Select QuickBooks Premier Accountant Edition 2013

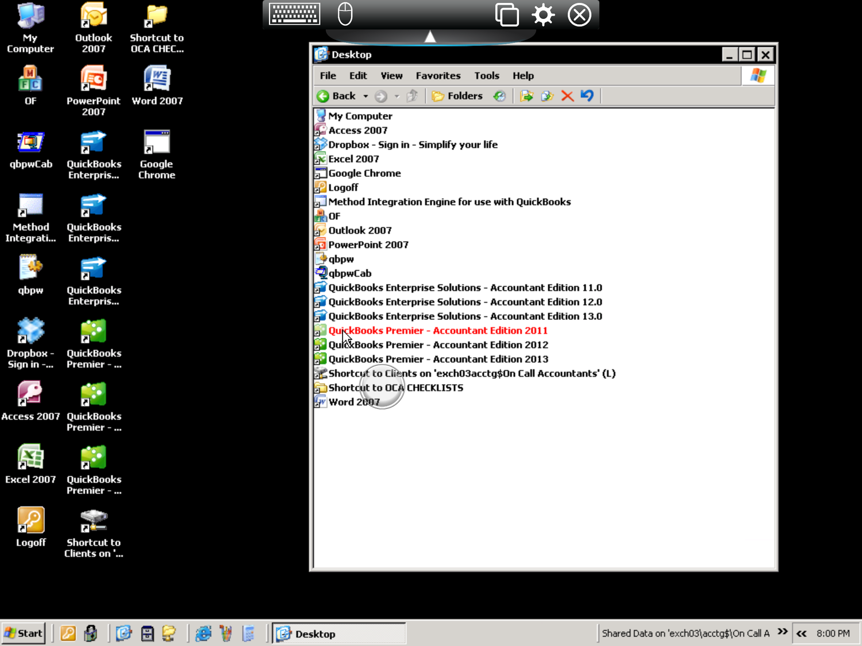[x=432, y=359]
